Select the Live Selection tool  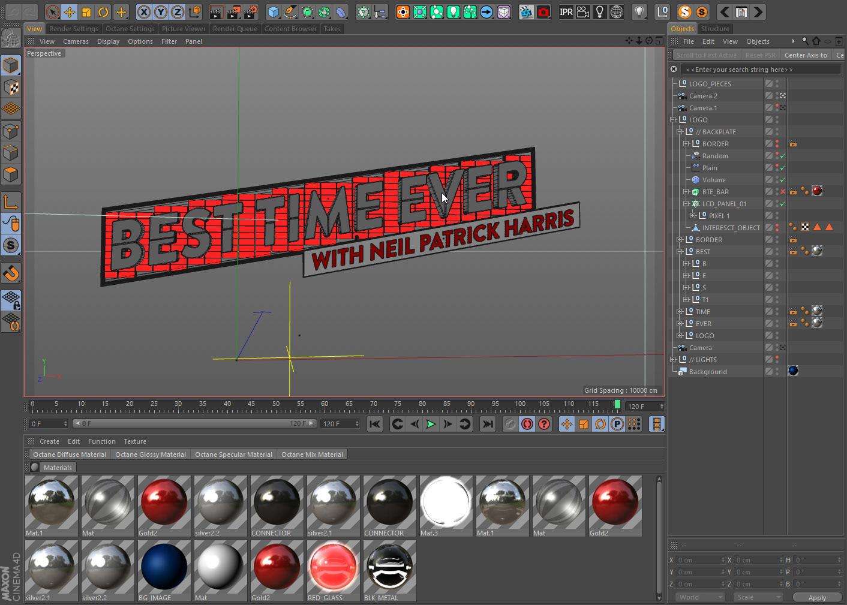53,12
